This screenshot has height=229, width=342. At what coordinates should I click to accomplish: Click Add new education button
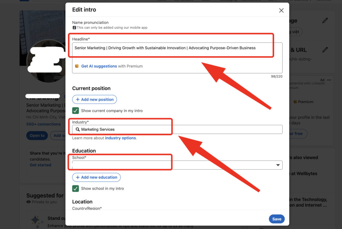click(x=96, y=177)
